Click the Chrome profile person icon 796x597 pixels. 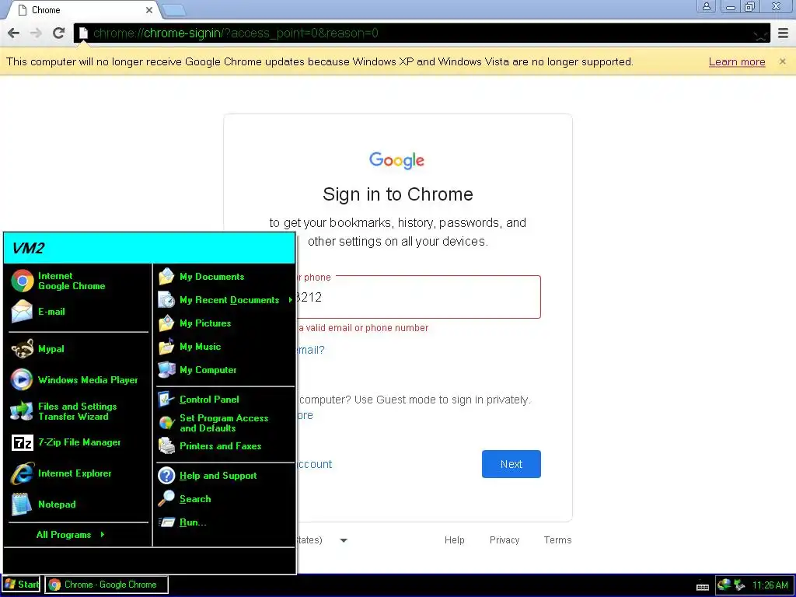pyautogui.click(x=706, y=6)
